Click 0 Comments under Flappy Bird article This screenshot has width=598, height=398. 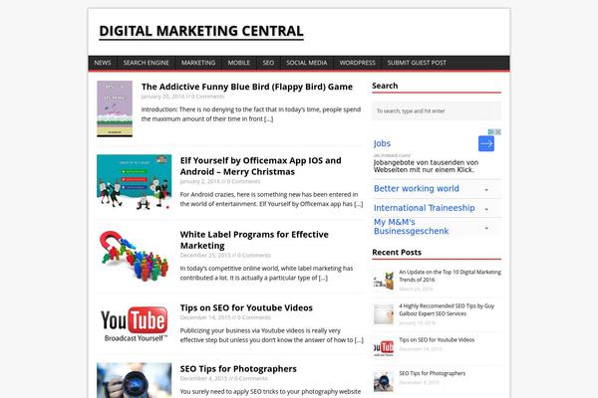[x=208, y=97]
